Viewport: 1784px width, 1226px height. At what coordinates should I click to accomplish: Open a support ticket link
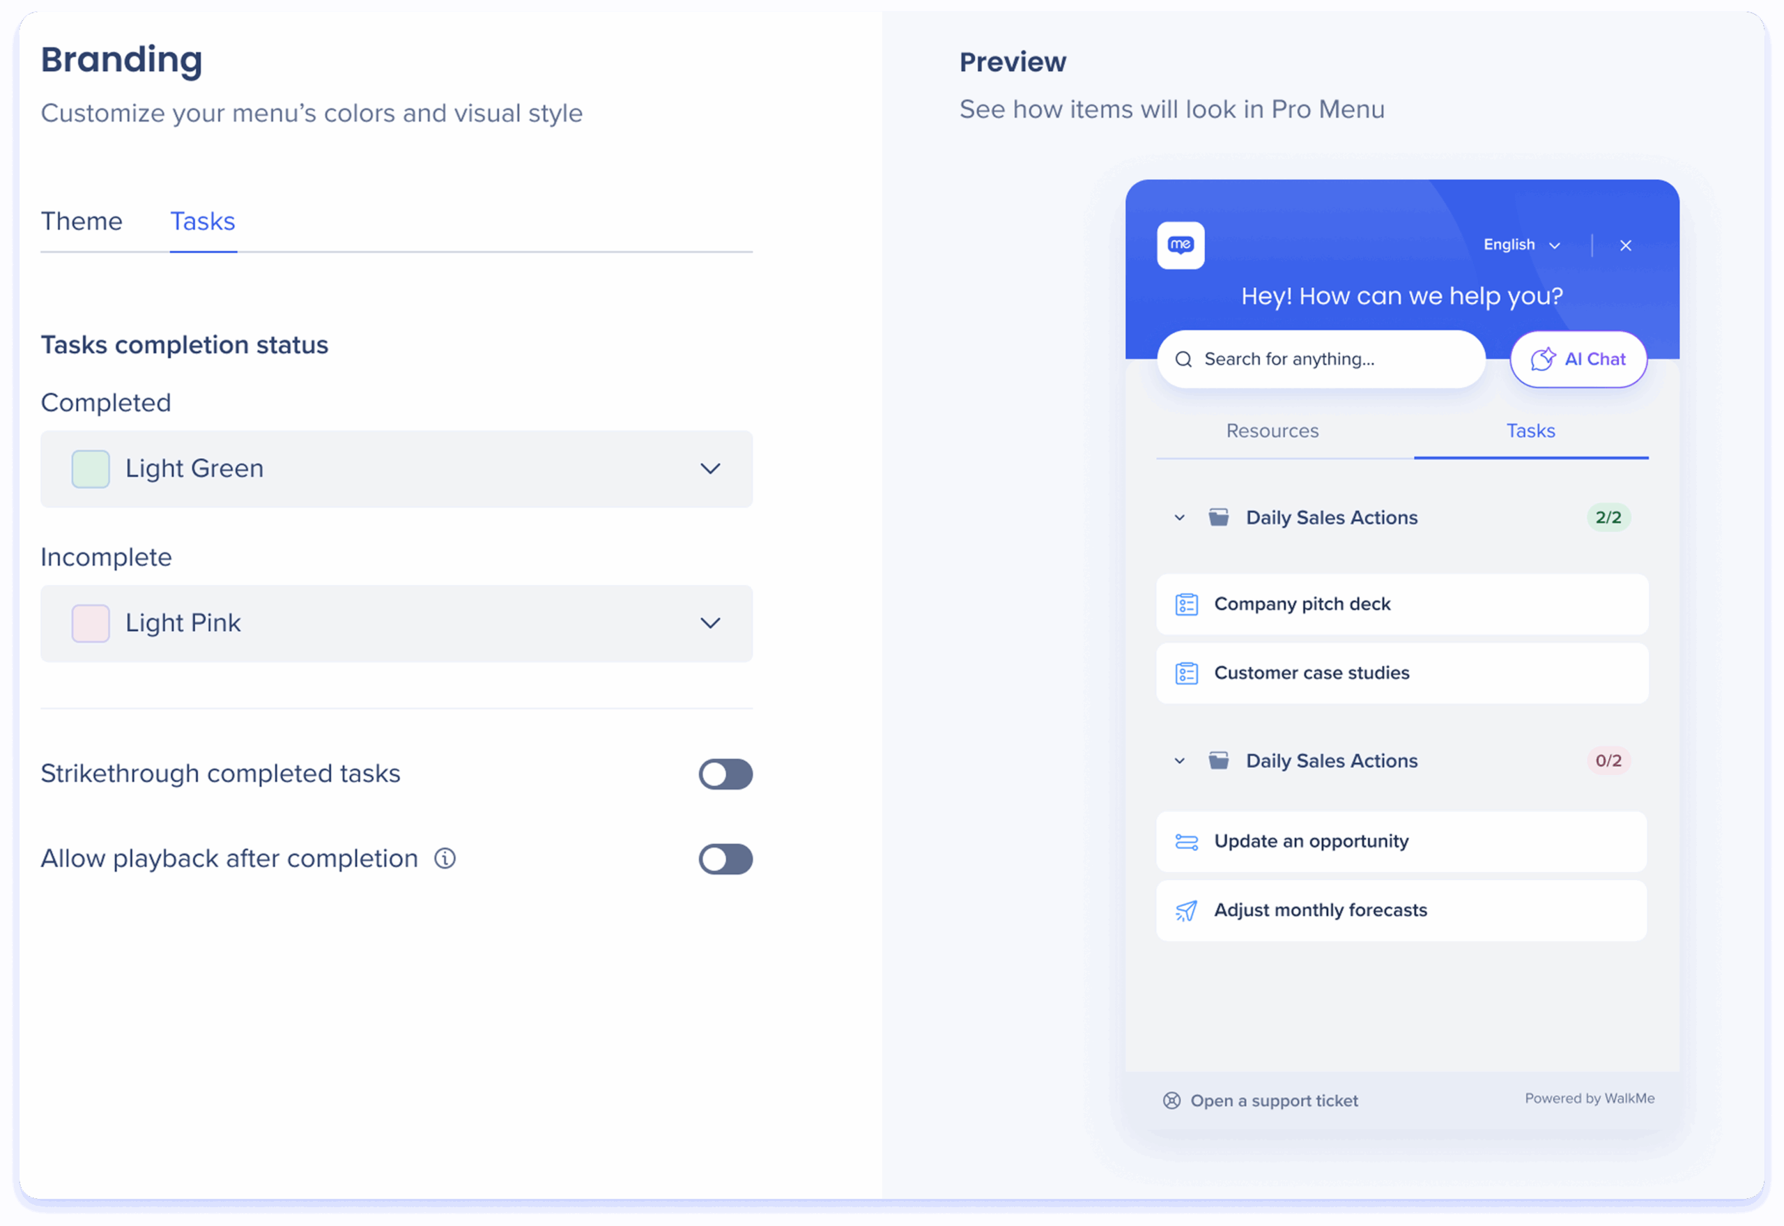point(1273,1101)
